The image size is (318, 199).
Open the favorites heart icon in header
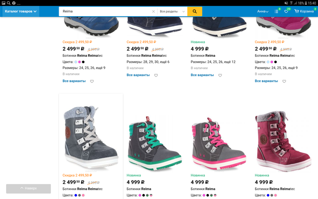click(286, 12)
